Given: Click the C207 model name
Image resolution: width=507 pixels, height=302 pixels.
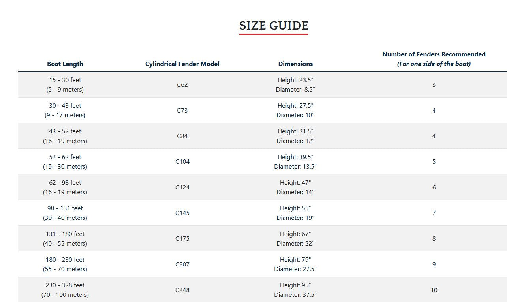Looking at the screenshot, I should [x=182, y=264].
